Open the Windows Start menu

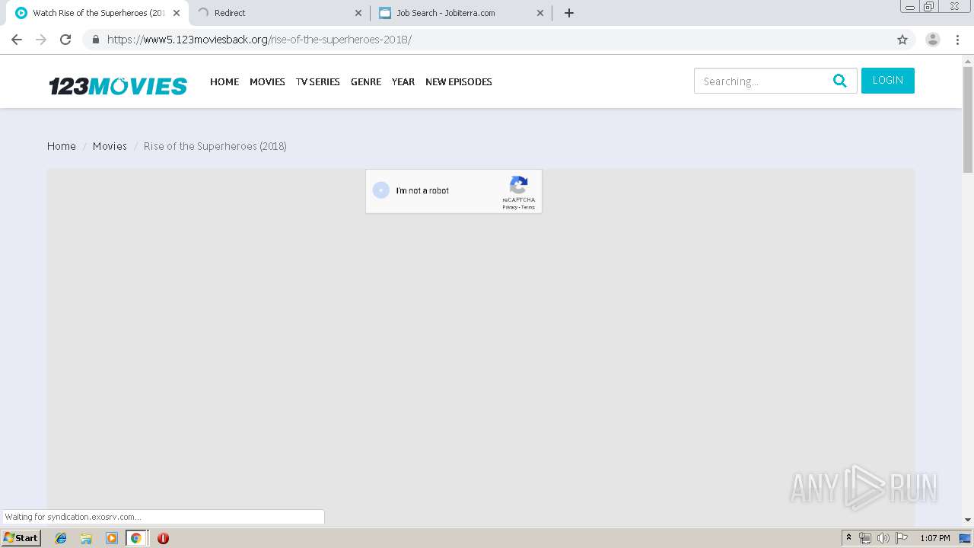[x=21, y=538]
